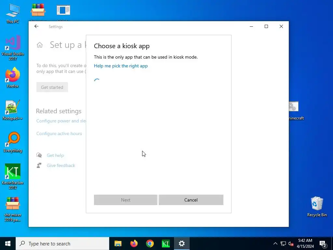
Task: Show hidden system tray icons
Action: (275, 243)
